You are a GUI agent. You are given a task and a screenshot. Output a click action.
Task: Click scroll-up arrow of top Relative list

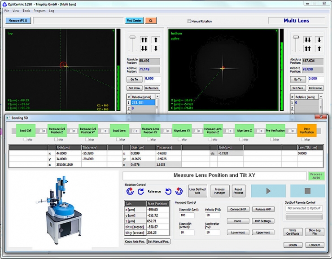(157, 97)
